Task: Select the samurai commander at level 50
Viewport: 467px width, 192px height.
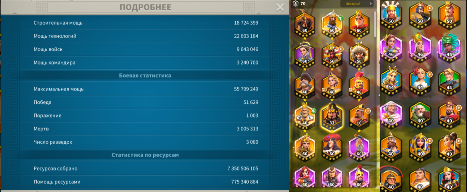Action: point(332,55)
